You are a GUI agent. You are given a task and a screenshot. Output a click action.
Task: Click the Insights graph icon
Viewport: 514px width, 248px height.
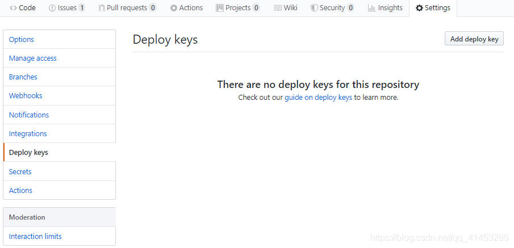pos(371,8)
